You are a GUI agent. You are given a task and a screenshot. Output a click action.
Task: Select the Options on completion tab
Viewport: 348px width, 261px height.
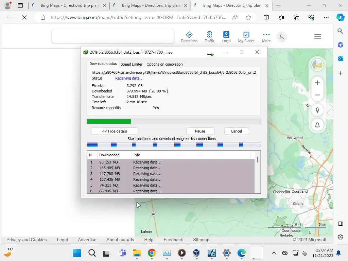pyautogui.click(x=164, y=64)
